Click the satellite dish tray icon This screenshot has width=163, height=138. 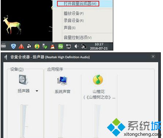click(x=84, y=46)
